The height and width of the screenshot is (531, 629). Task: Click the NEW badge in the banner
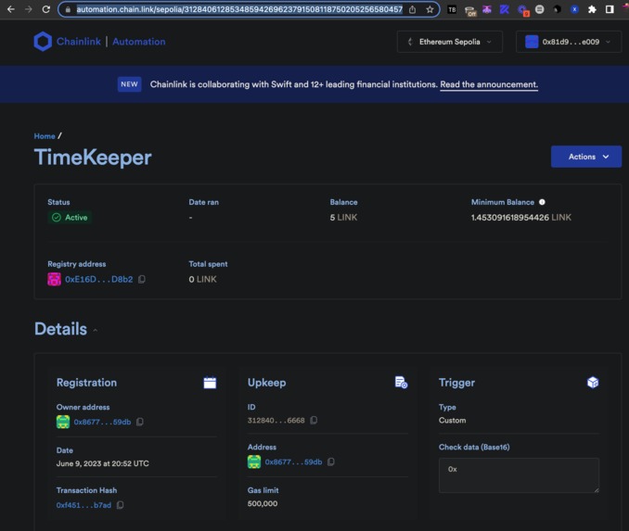tap(129, 84)
